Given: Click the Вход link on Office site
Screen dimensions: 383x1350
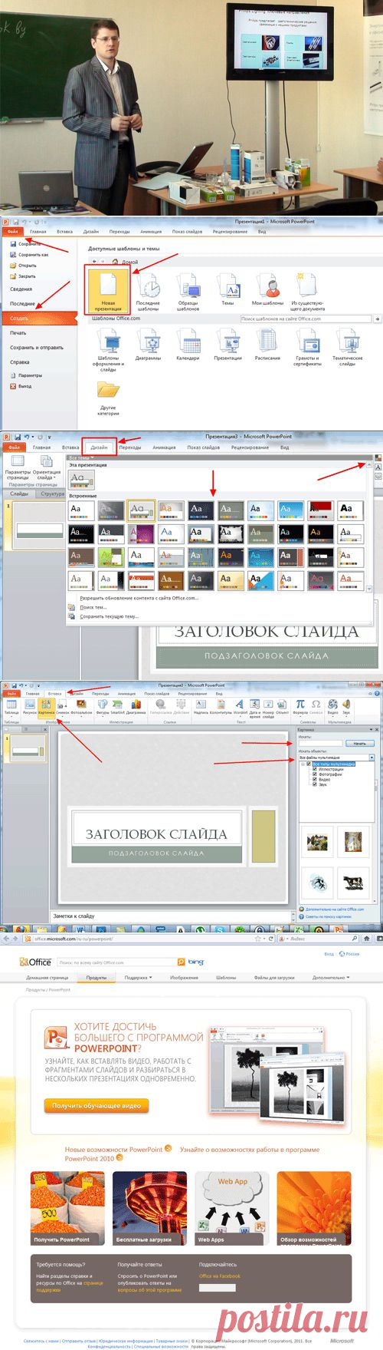Looking at the screenshot, I should pyautogui.click(x=329, y=954).
